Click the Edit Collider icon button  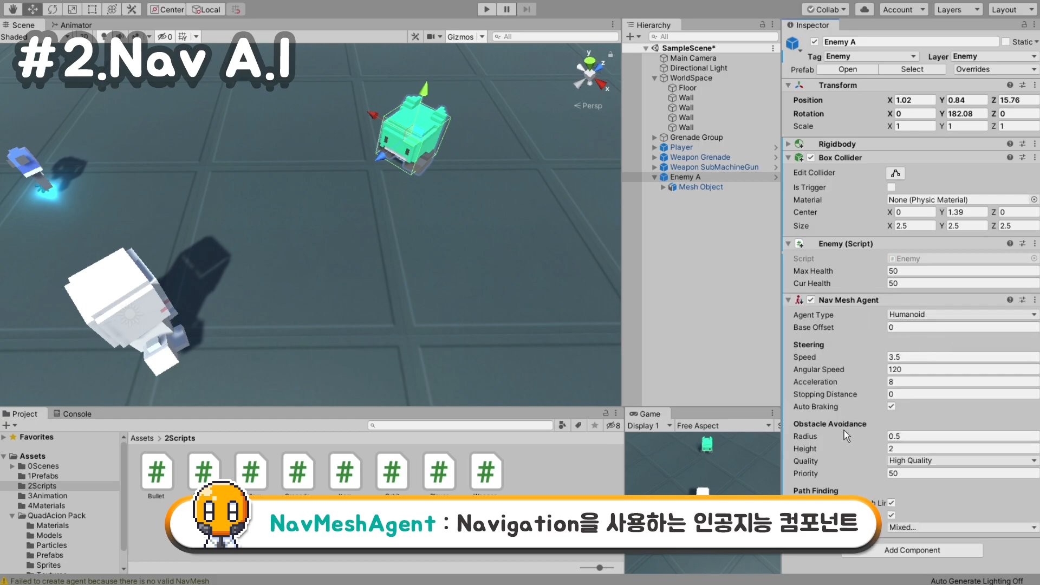pyautogui.click(x=895, y=173)
